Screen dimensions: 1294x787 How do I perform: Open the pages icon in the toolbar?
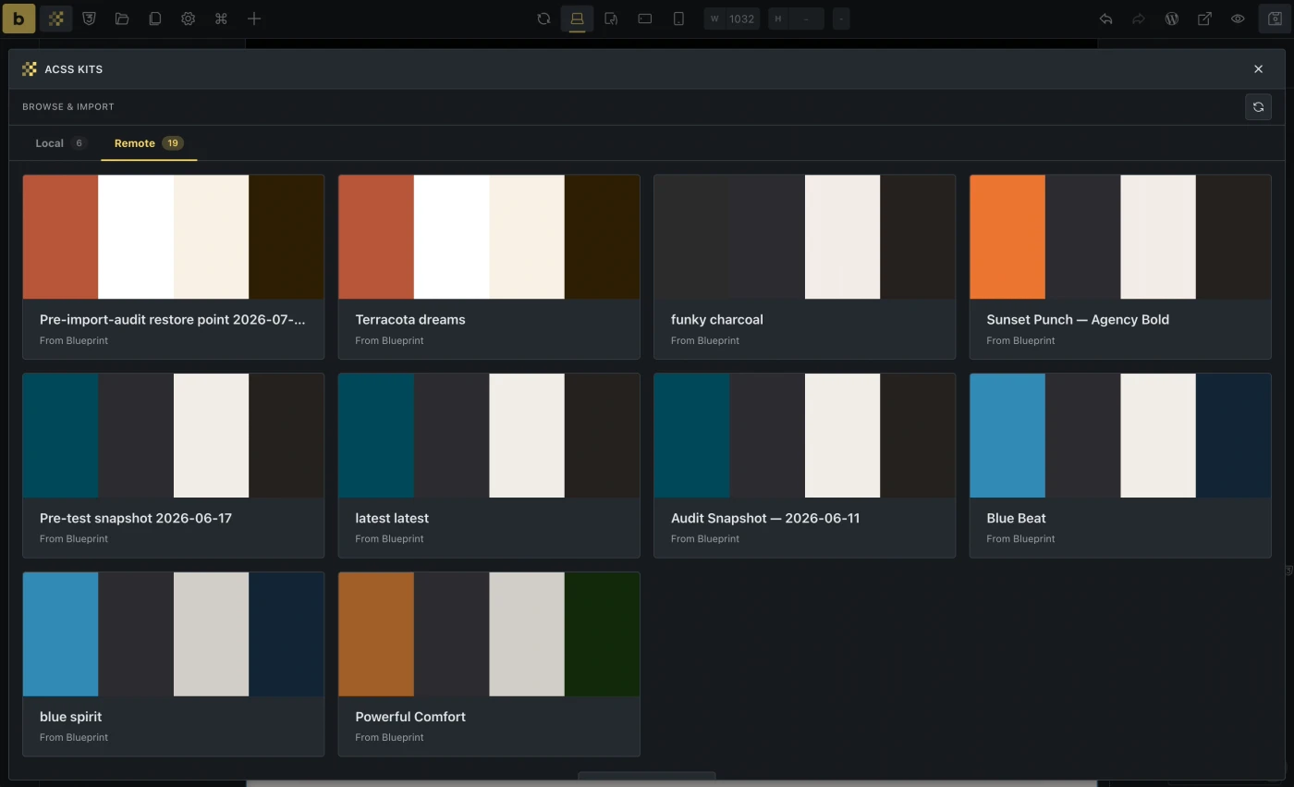(155, 18)
